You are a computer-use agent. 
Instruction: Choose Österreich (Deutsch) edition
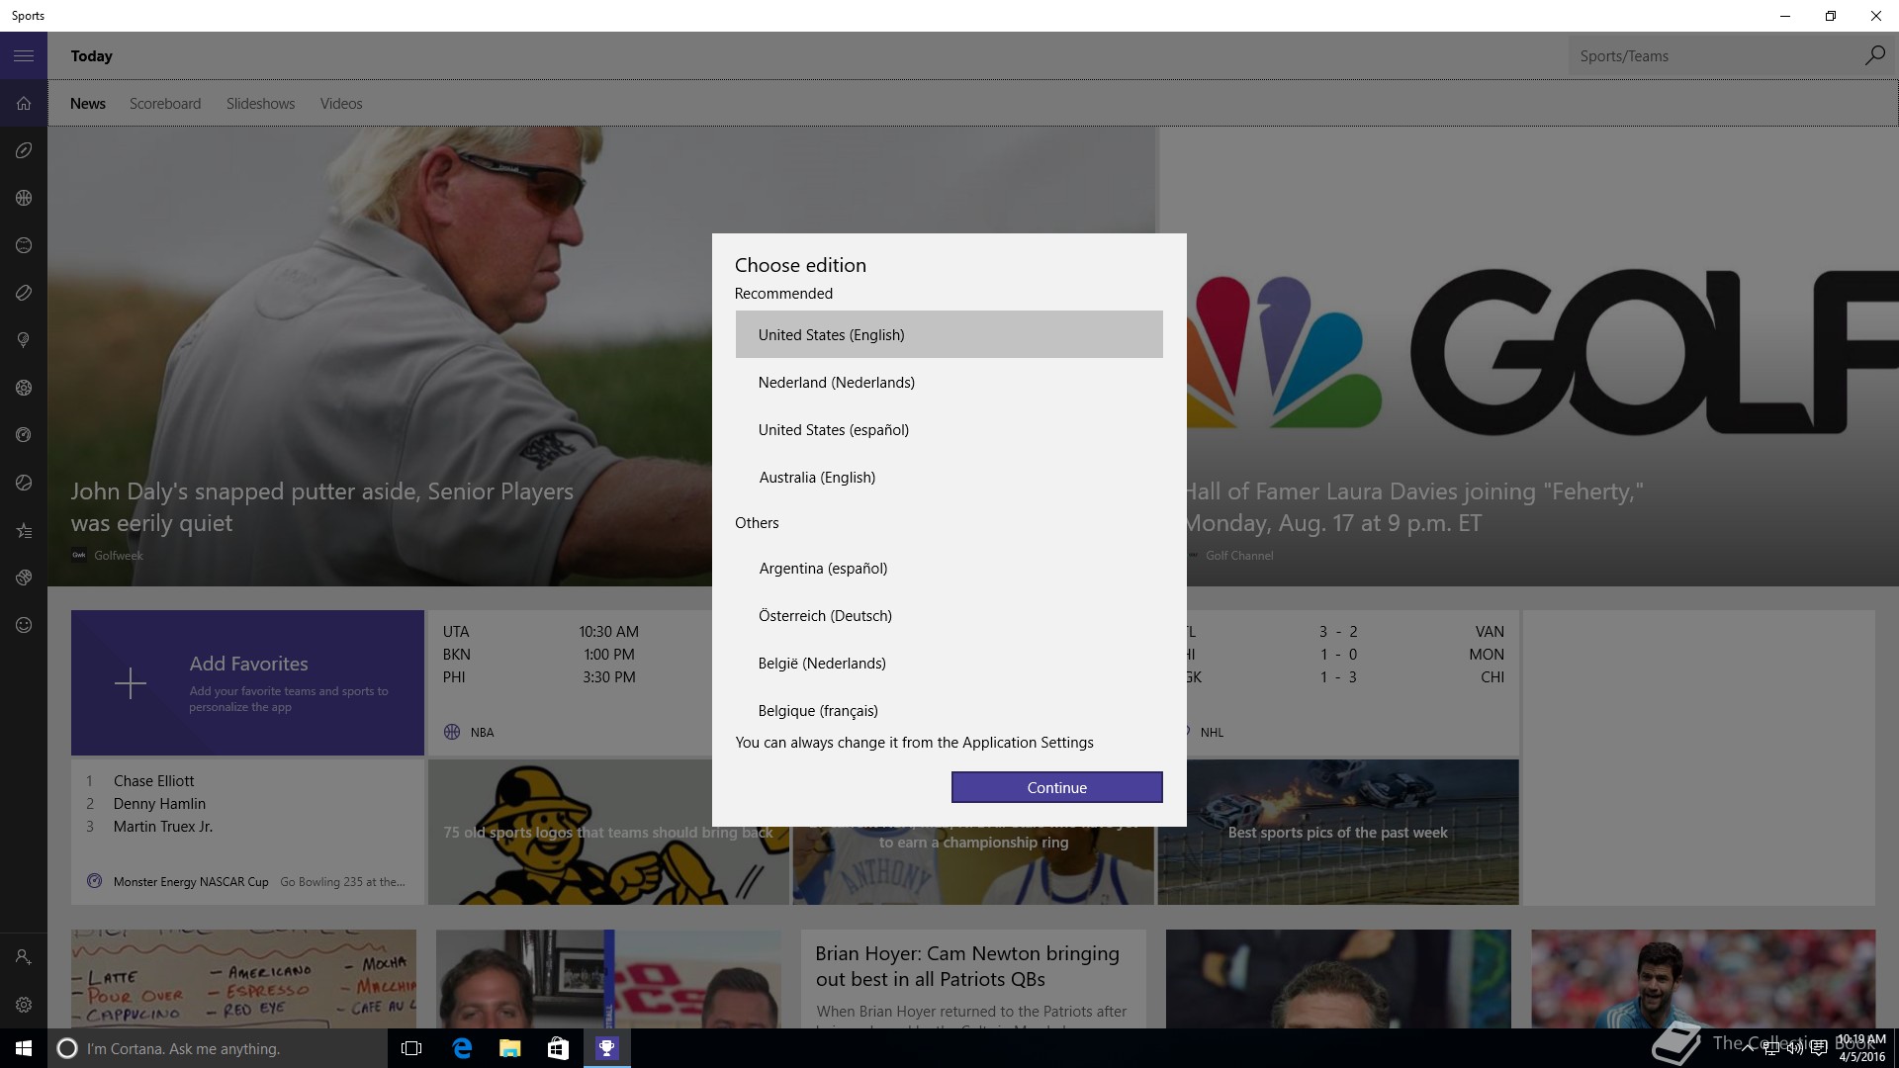click(949, 615)
